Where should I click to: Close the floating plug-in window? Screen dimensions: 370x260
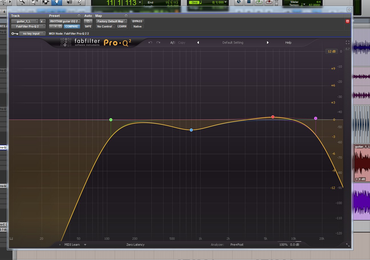(349, 9)
